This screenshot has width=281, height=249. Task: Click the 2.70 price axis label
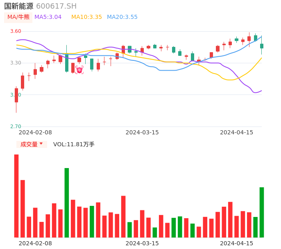[16, 127]
